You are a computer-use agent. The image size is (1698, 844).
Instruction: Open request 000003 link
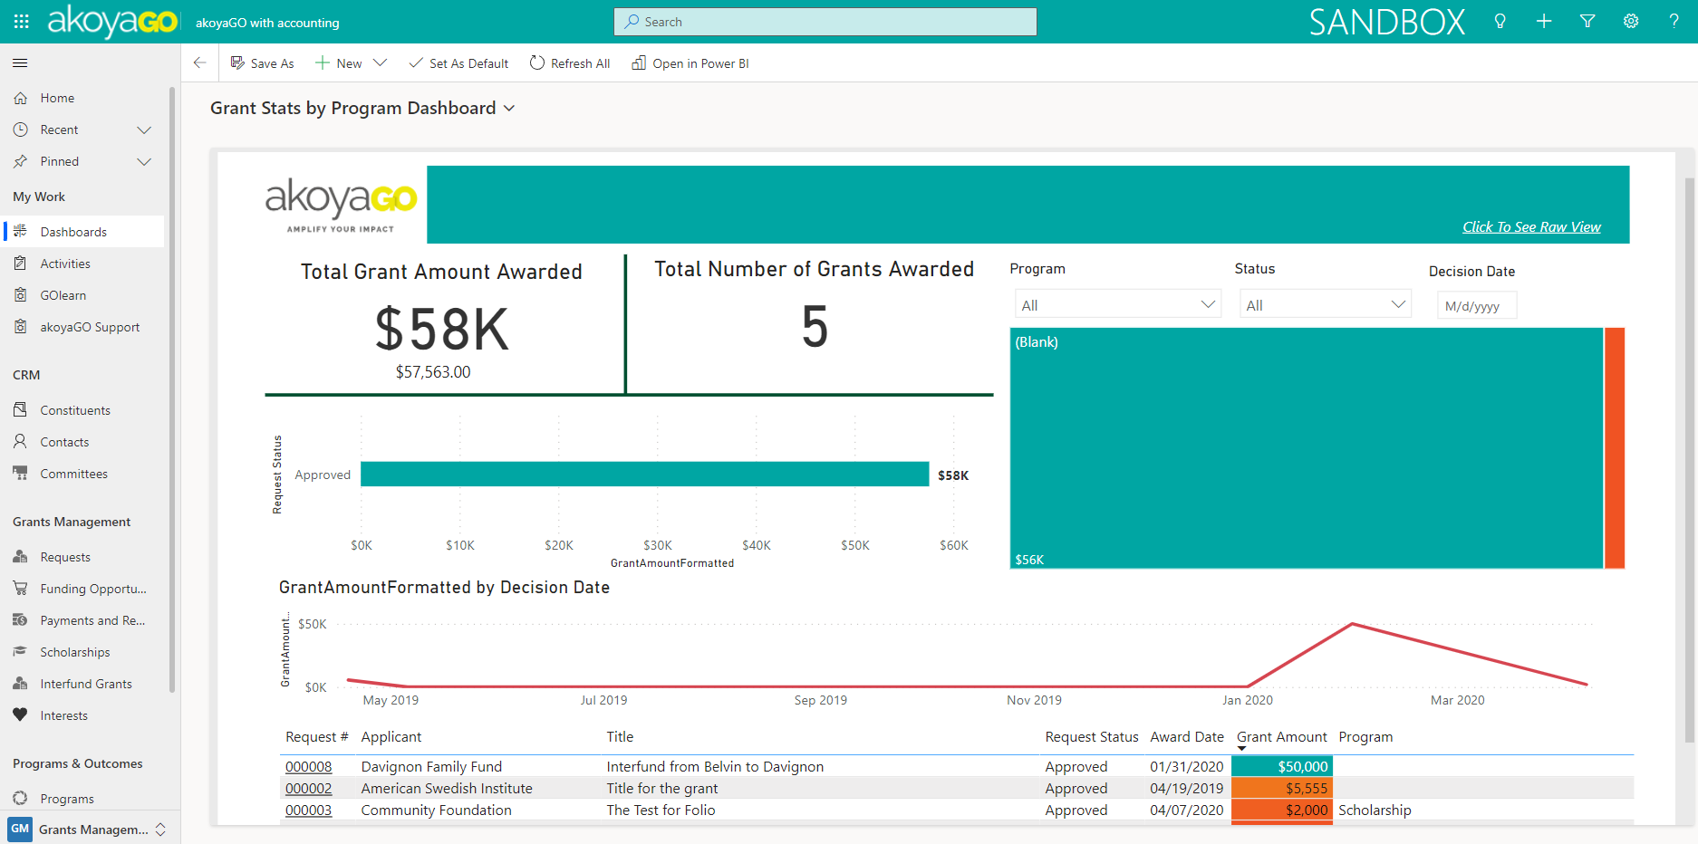tap(308, 810)
